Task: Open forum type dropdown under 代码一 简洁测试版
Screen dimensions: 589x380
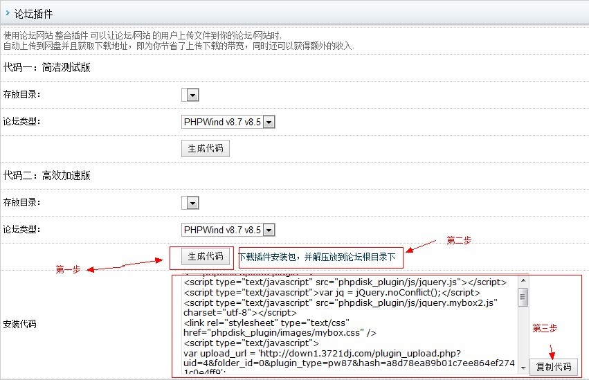Action: [x=228, y=122]
